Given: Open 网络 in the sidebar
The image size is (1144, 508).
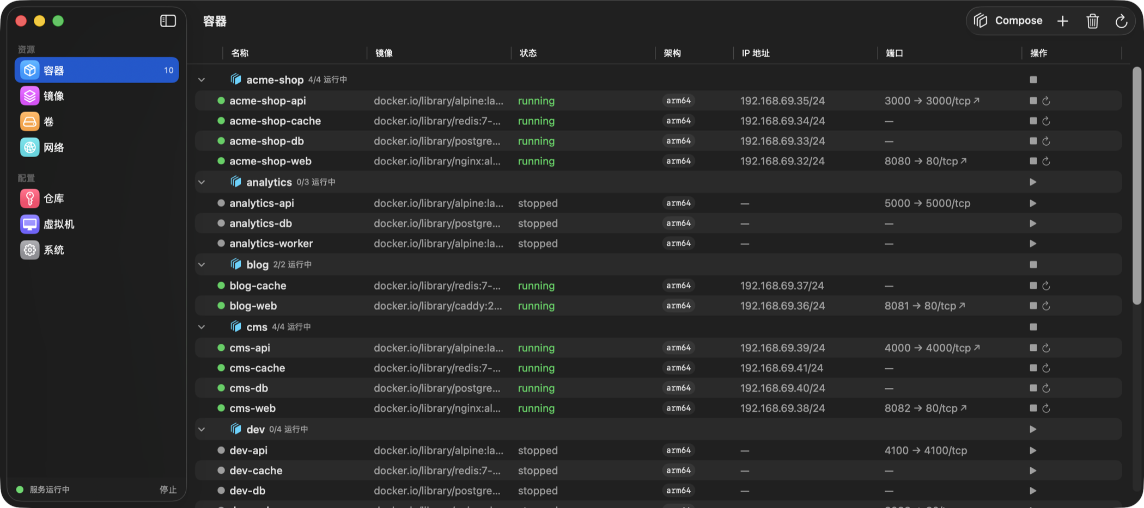Looking at the screenshot, I should (96, 147).
